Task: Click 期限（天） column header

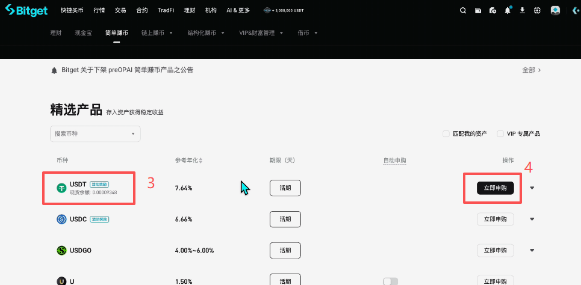Action: (x=282, y=161)
